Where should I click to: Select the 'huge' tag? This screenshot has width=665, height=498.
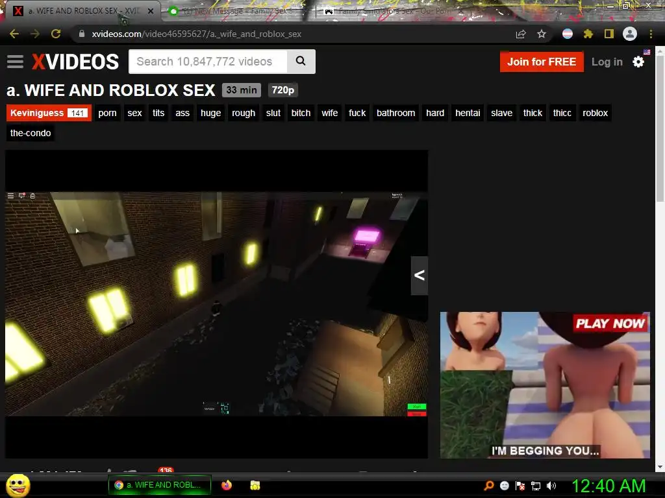pos(211,113)
